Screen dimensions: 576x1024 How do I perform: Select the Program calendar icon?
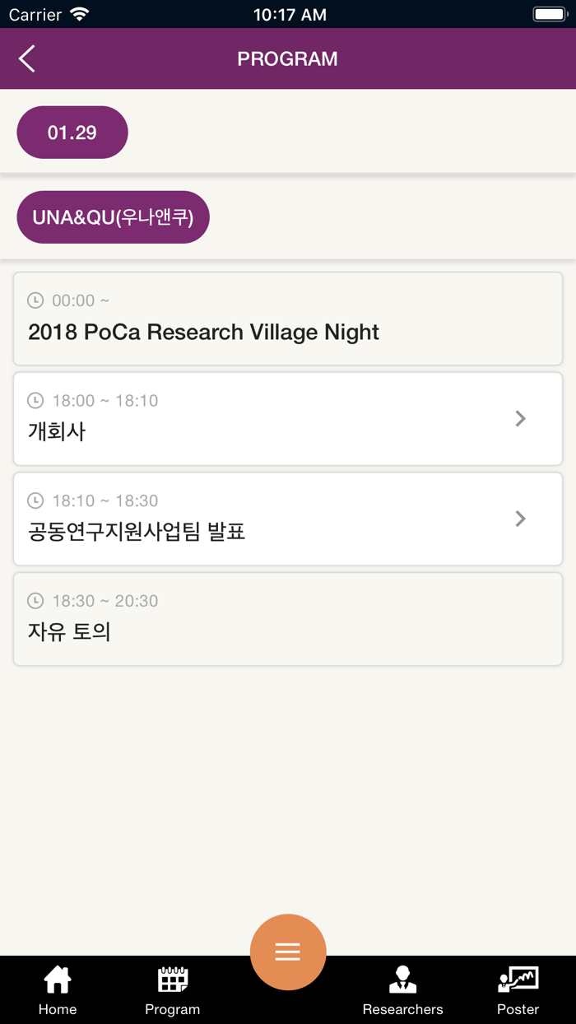click(172, 980)
